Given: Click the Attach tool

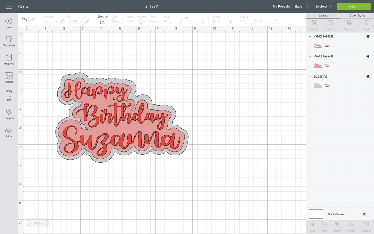Looking at the screenshot, I should click(337, 227).
